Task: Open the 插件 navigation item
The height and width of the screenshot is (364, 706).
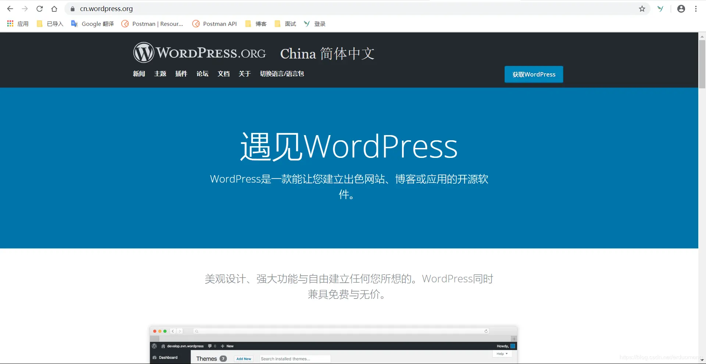Action: click(x=181, y=74)
